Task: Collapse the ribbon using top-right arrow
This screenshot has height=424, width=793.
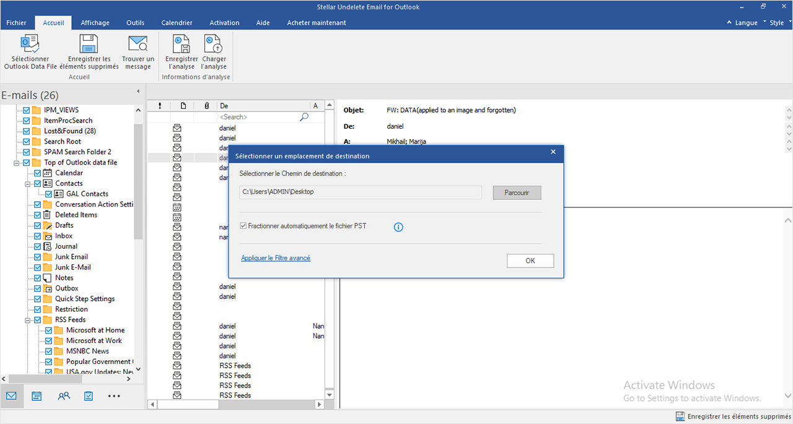Action: (729, 23)
